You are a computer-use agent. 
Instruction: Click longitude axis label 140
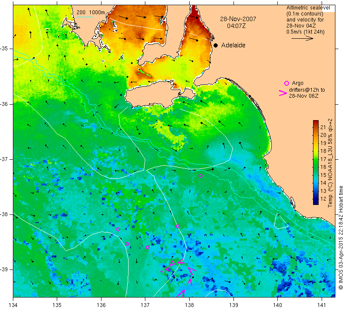[277, 305]
